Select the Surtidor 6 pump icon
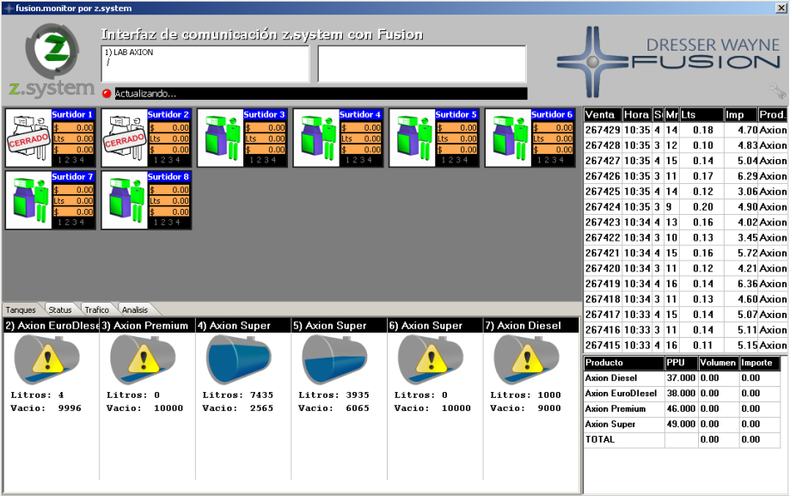 (508, 138)
